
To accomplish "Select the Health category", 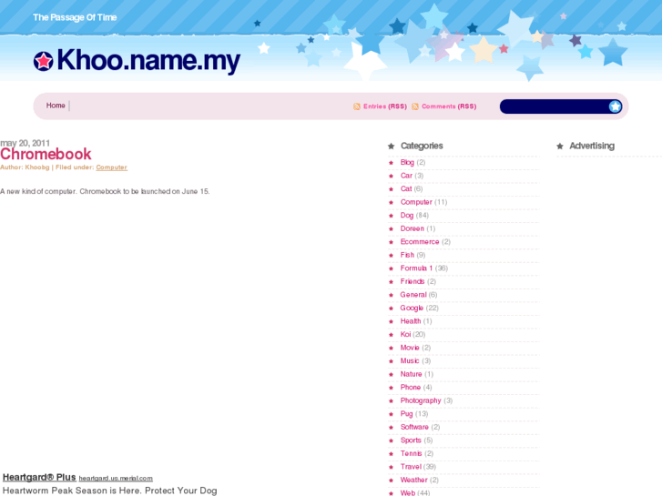I will coord(411,321).
